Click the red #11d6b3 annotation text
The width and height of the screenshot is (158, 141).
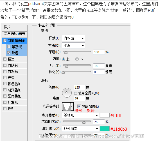click(x=119, y=129)
